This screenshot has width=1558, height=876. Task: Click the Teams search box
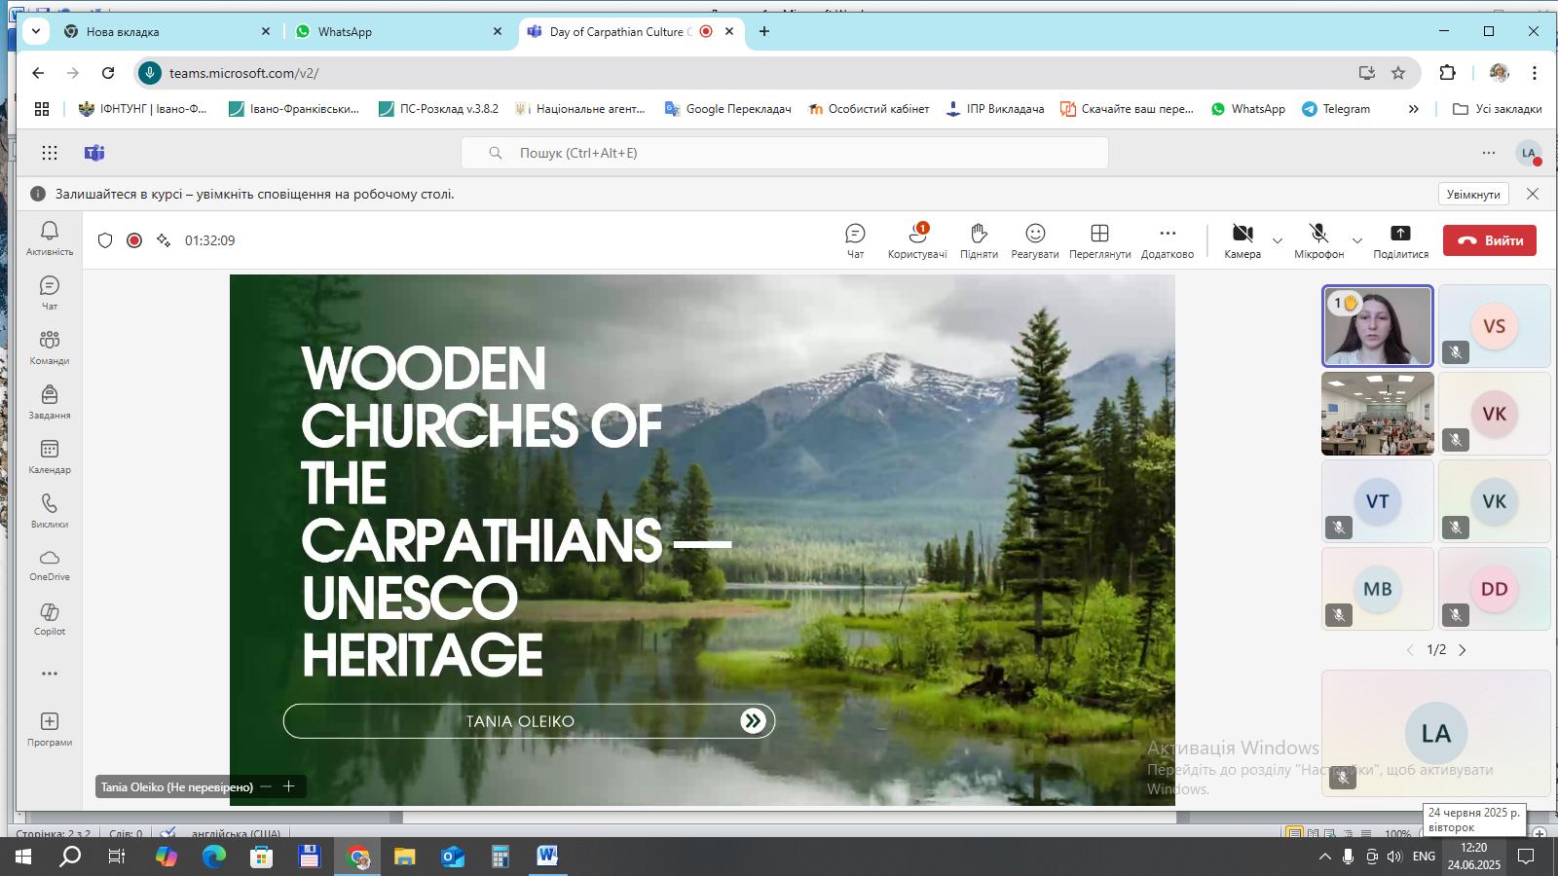(x=785, y=153)
